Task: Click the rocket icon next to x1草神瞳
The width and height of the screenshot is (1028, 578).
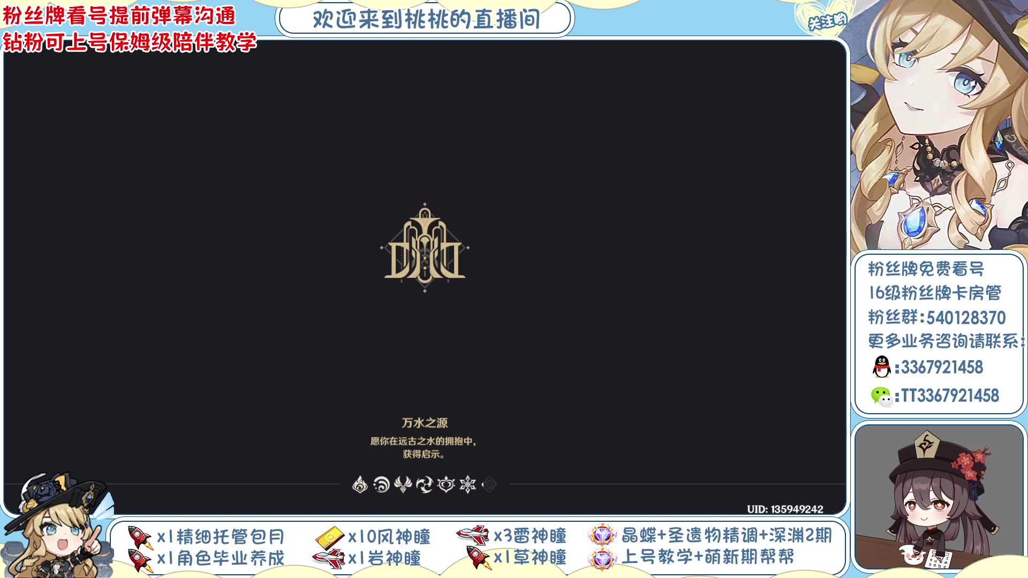Action: point(478,558)
